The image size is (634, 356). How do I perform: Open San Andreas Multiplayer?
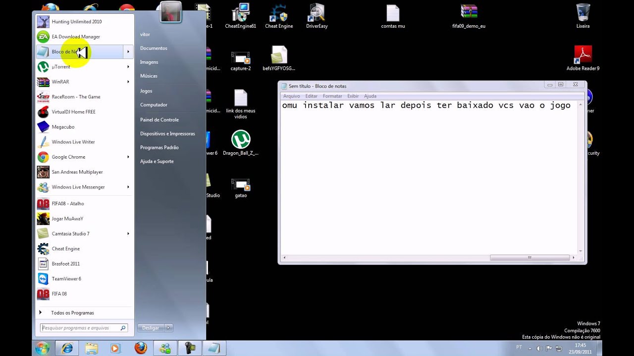[84, 172]
